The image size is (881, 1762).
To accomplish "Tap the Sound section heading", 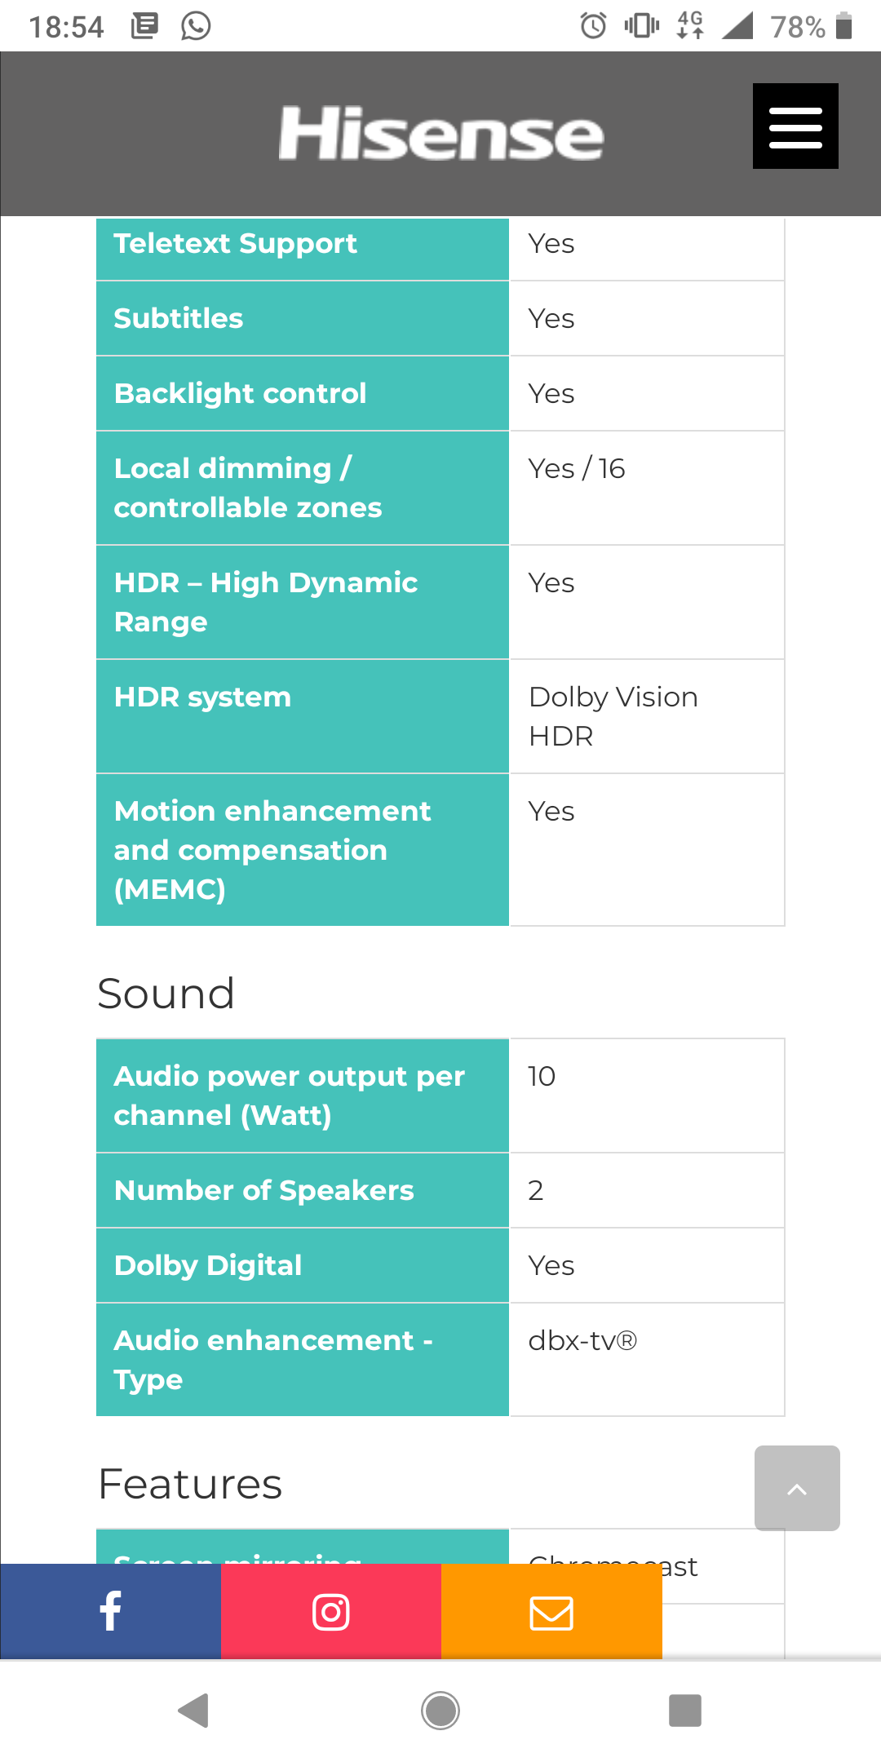I will pyautogui.click(x=166, y=994).
